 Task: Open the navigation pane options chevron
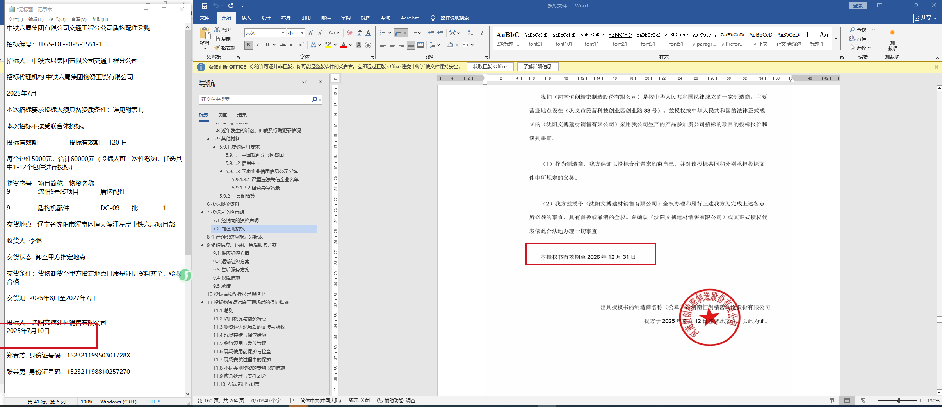click(x=304, y=82)
